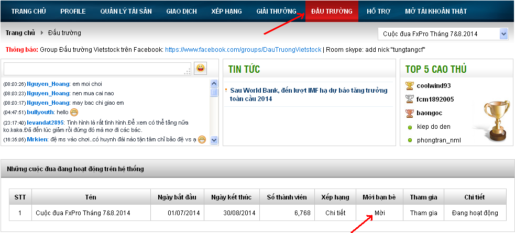Viewport: 515px width, 233px height.
Task: Click the Ngày kết thúc column header
Action: coord(232,197)
